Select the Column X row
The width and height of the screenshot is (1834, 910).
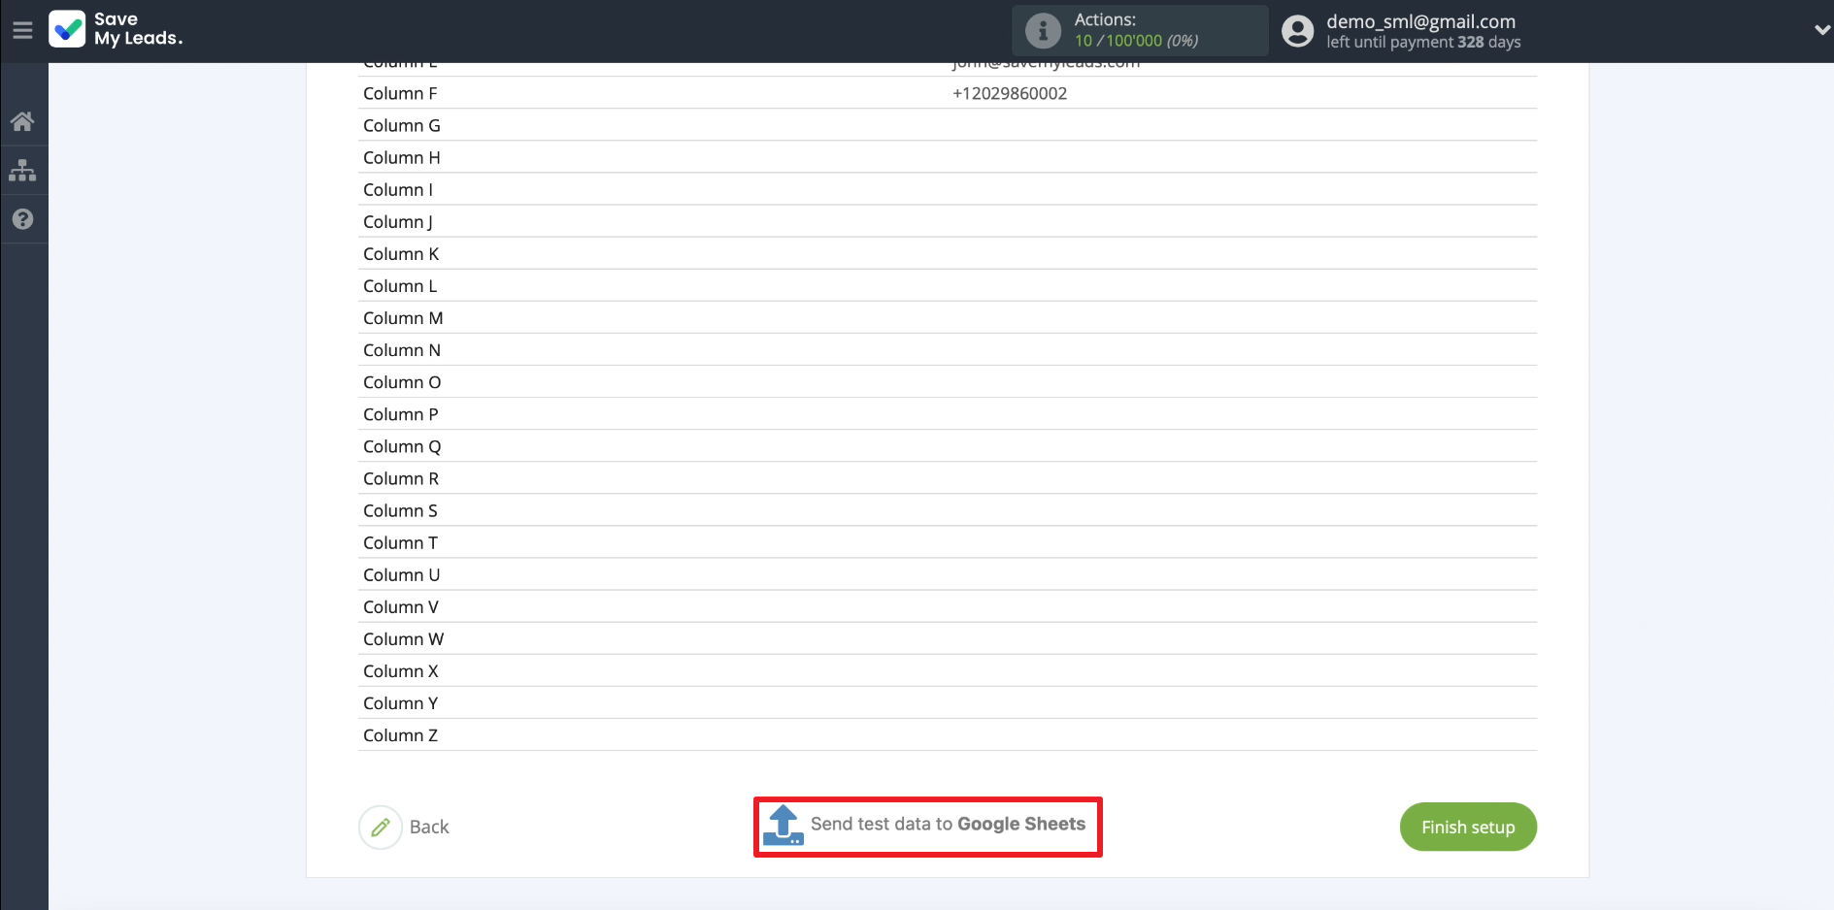[948, 669]
